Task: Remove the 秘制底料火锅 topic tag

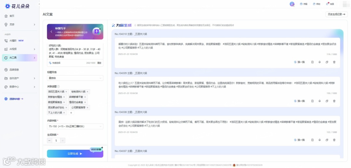Action: coord(87,92)
